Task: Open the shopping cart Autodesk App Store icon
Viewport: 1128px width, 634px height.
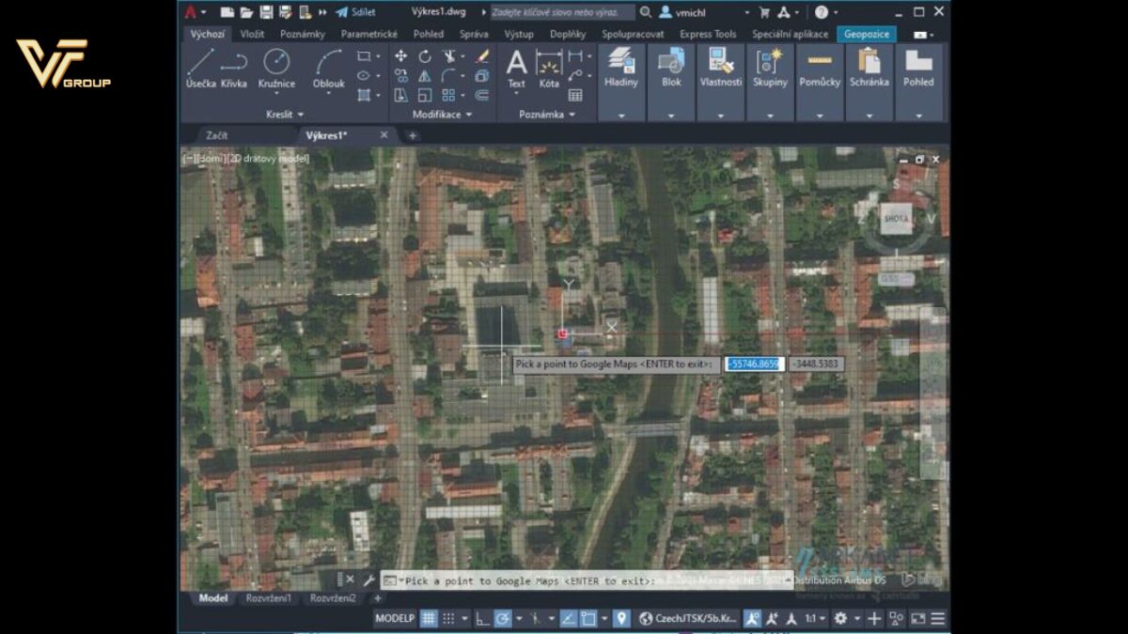Action: click(763, 12)
